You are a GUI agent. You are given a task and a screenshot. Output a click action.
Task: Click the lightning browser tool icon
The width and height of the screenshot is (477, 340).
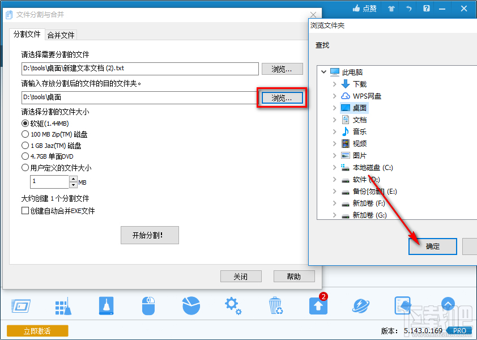[360, 305]
